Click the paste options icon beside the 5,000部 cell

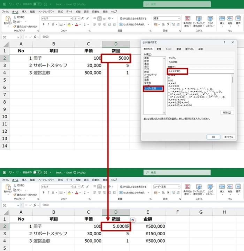click(132, 220)
